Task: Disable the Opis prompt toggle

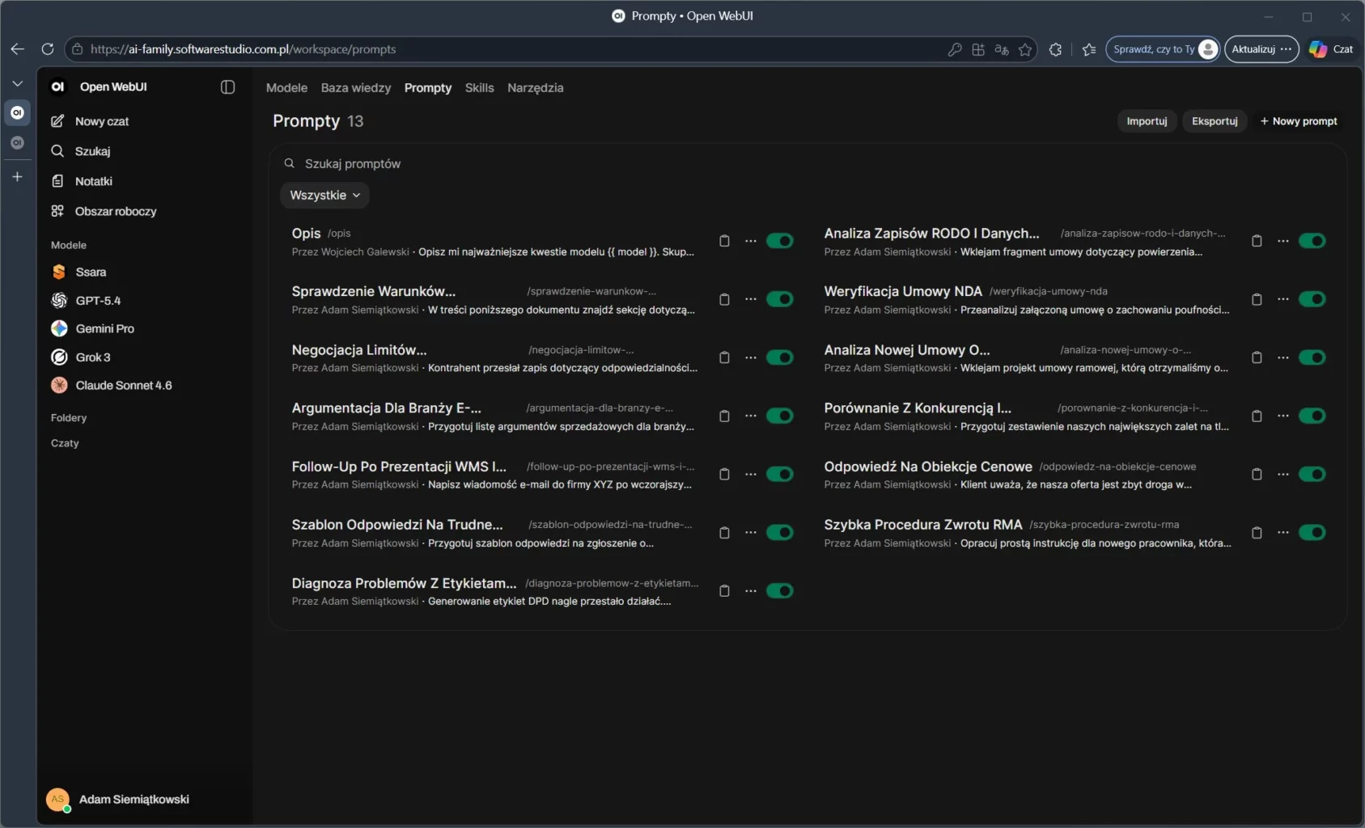Action: 779,241
